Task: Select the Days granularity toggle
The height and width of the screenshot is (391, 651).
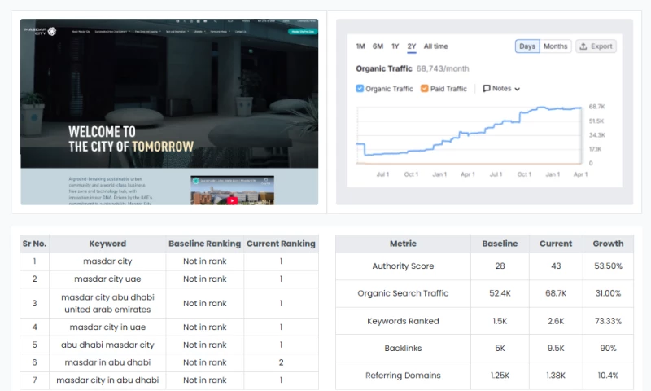Action: click(x=527, y=46)
